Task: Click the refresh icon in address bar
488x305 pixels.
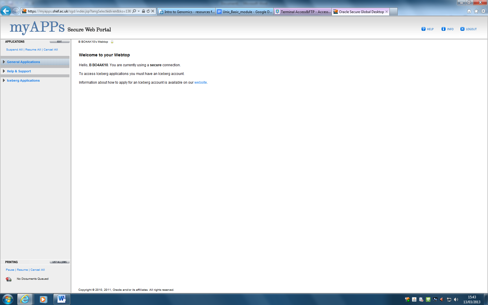Action: pyautogui.click(x=148, y=11)
